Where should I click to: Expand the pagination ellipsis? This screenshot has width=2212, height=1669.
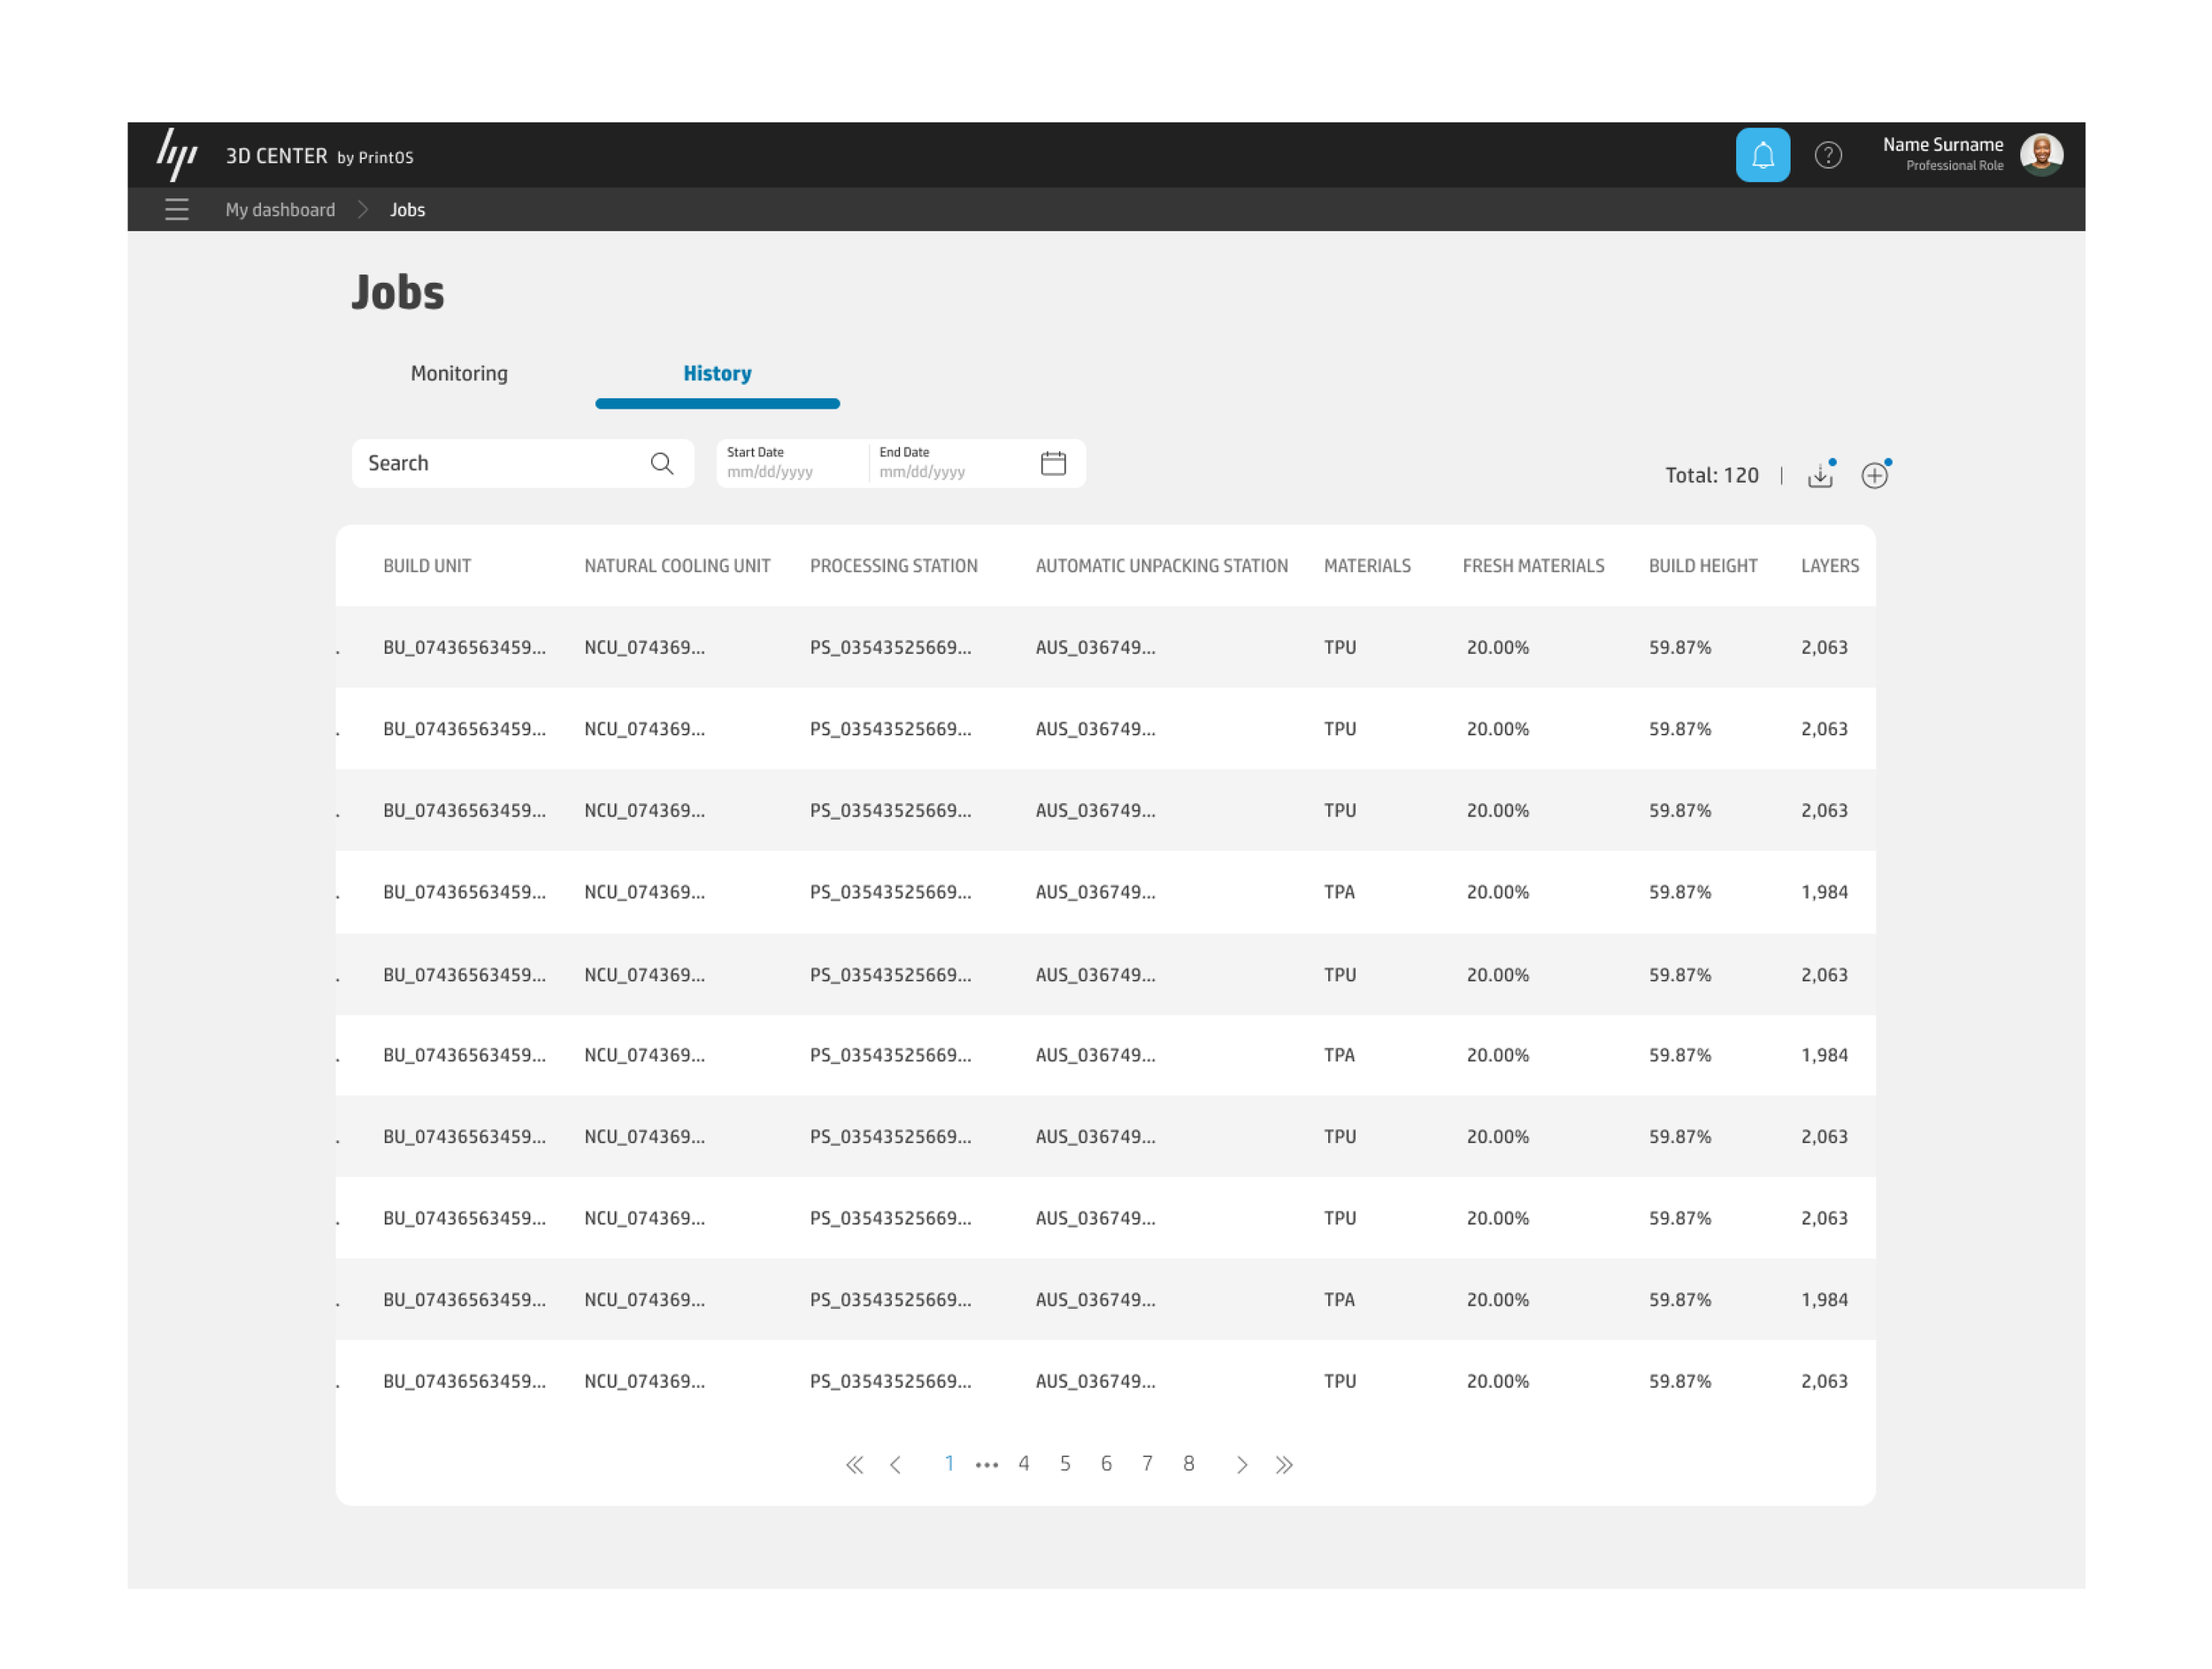987,1466
